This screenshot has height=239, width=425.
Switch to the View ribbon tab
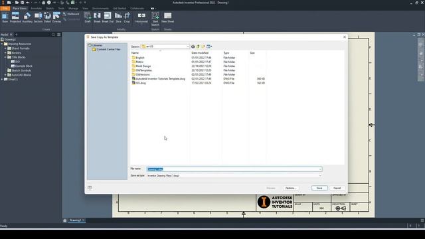tap(86, 9)
